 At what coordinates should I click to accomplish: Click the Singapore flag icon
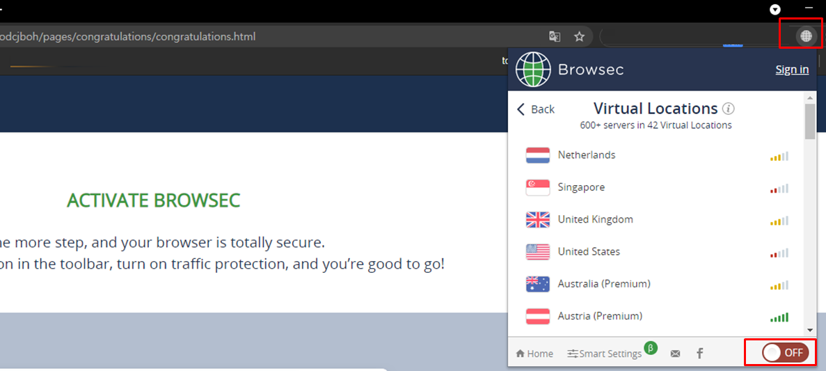(x=537, y=187)
